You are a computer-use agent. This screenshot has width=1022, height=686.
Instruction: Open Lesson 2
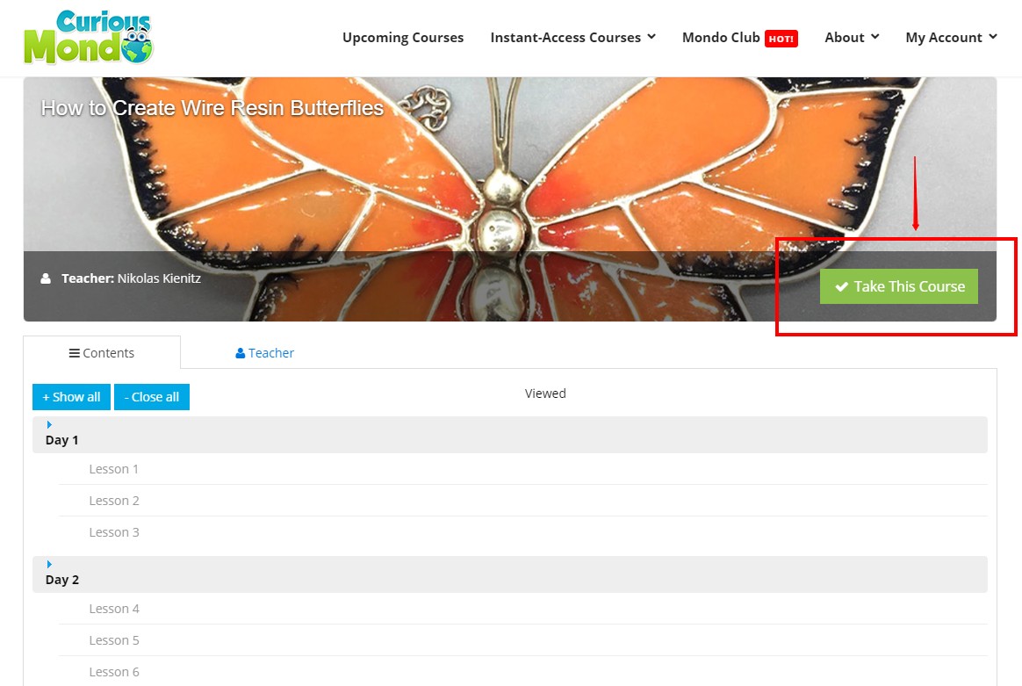[114, 500]
